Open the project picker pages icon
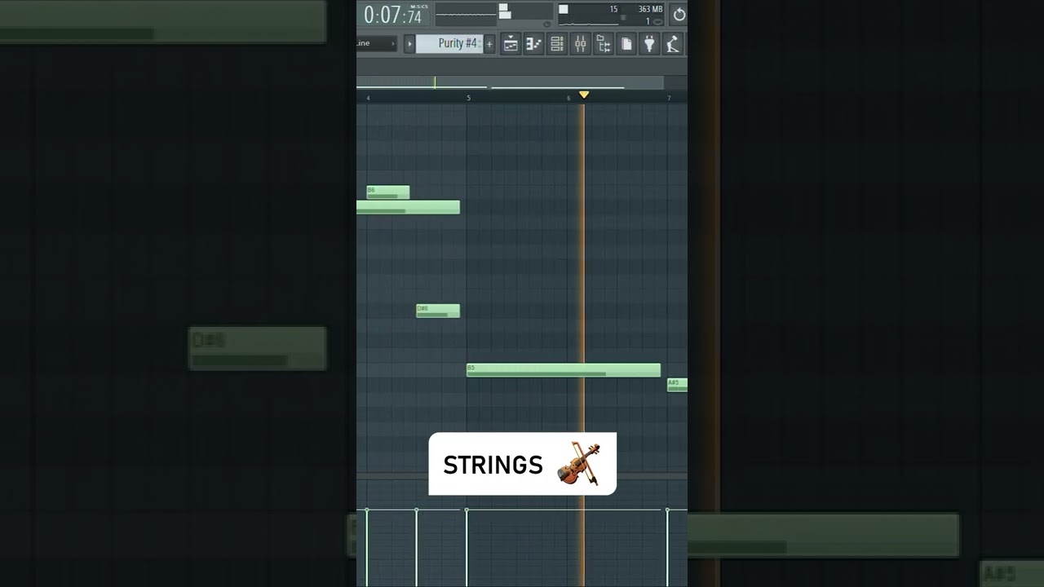 click(x=626, y=44)
